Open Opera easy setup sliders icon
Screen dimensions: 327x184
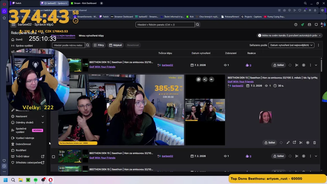click(310, 10)
